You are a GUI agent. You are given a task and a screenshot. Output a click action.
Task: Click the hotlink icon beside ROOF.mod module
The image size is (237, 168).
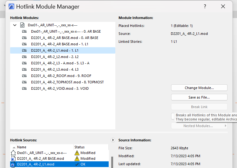[24, 76]
